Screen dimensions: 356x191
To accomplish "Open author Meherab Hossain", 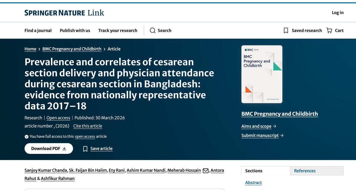I will pyautogui.click(x=184, y=171).
